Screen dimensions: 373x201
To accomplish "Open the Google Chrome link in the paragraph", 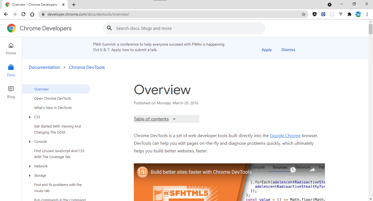I will (285, 136).
